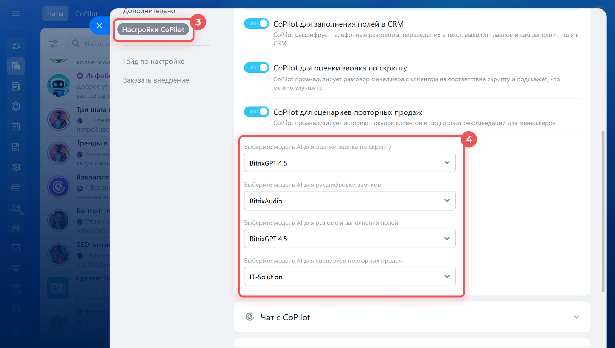Open the people groups icon in sidebar
The height and width of the screenshot is (348, 615).
pyautogui.click(x=16, y=228)
